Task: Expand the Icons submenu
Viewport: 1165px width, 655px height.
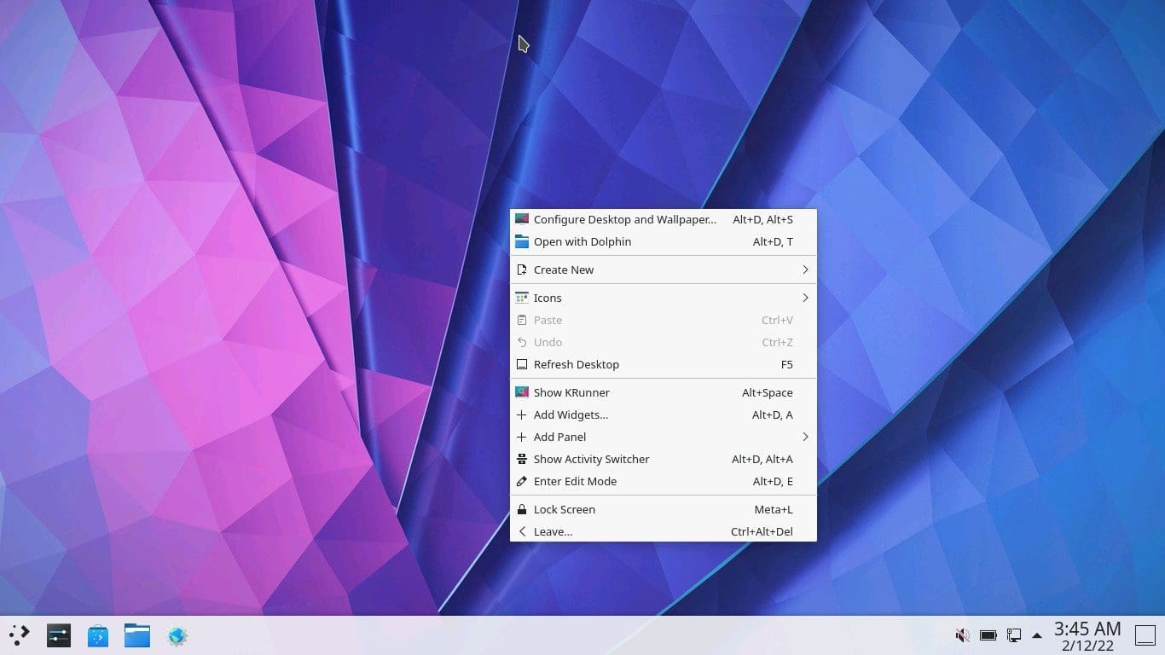Action: tap(664, 298)
